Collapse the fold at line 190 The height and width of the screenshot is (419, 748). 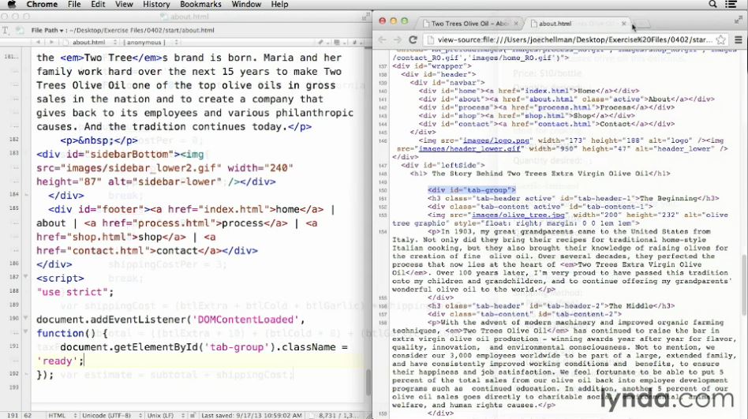pos(26,318)
